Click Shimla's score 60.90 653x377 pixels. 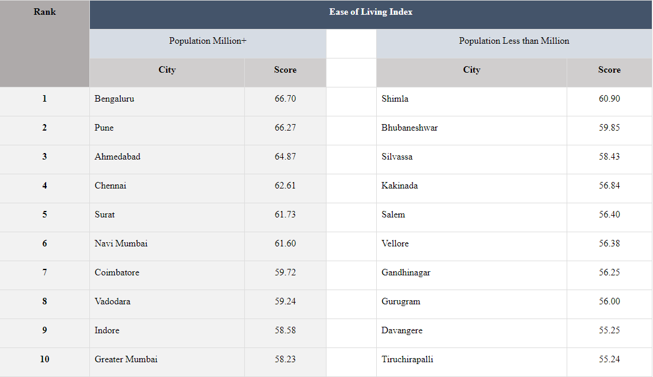coord(609,99)
